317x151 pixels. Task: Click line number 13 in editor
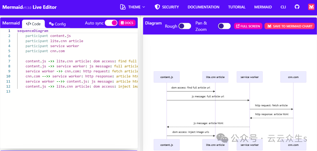(x=8, y=91)
